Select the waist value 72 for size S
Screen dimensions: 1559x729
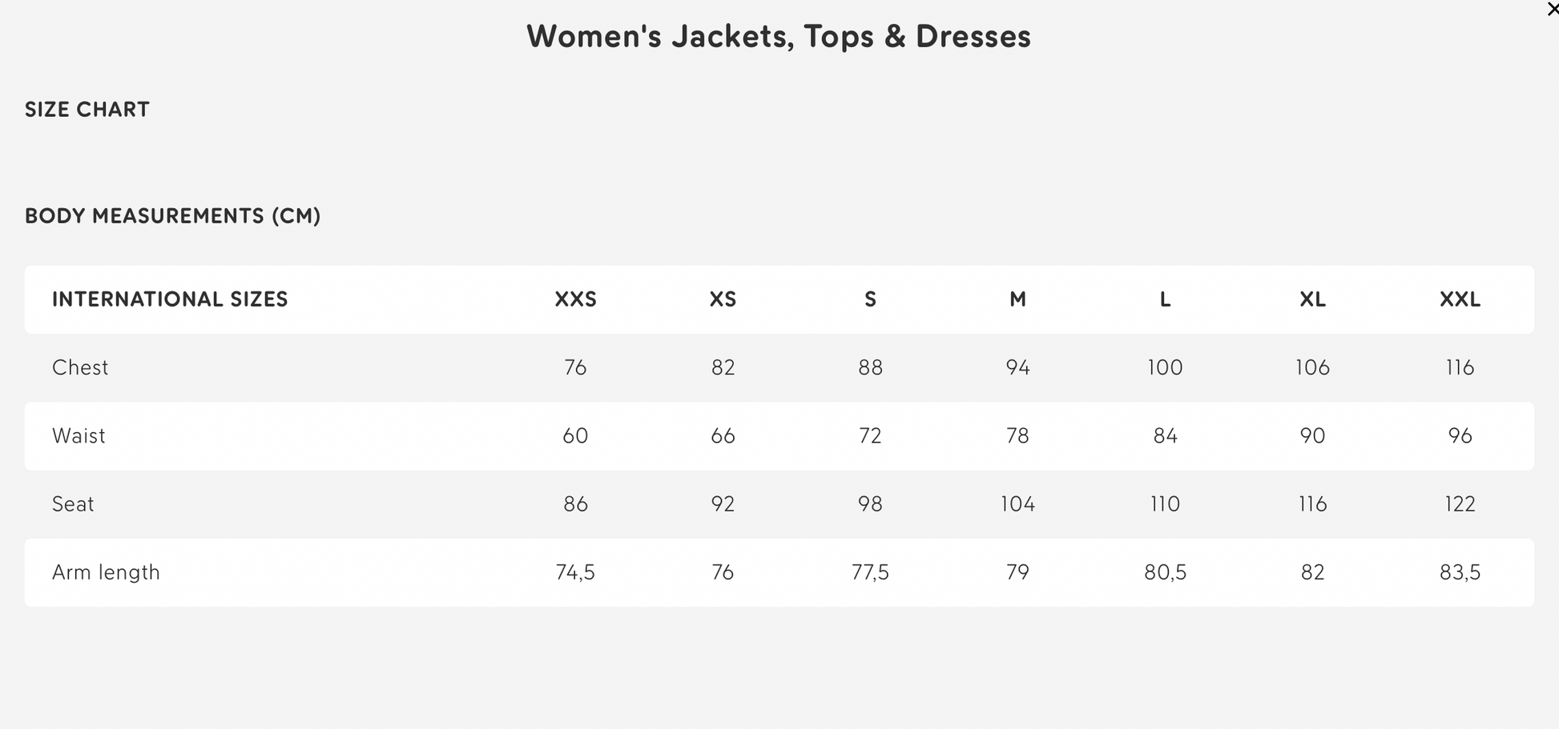point(870,436)
